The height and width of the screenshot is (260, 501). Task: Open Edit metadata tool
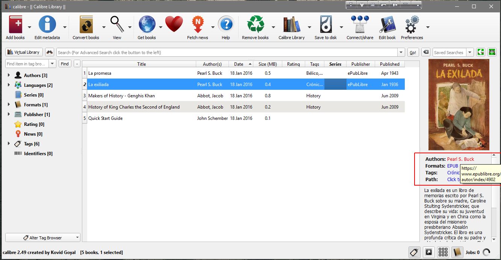pos(47,25)
